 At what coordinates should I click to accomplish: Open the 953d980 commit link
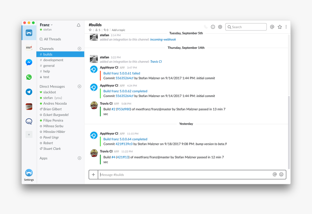tap(124, 109)
